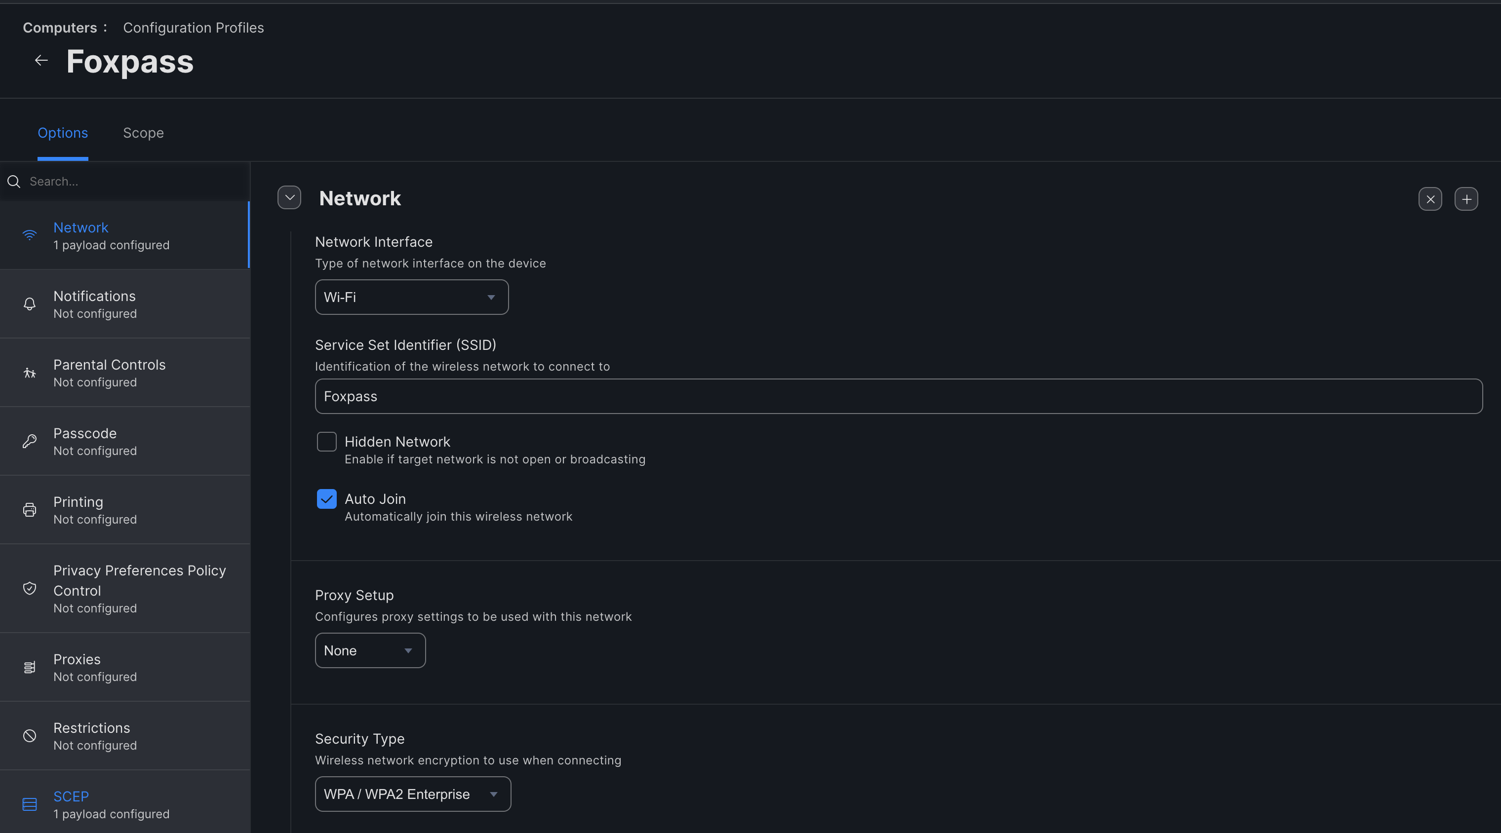The image size is (1501, 833).
Task: Add another Network payload with plus button
Action: coord(1466,199)
